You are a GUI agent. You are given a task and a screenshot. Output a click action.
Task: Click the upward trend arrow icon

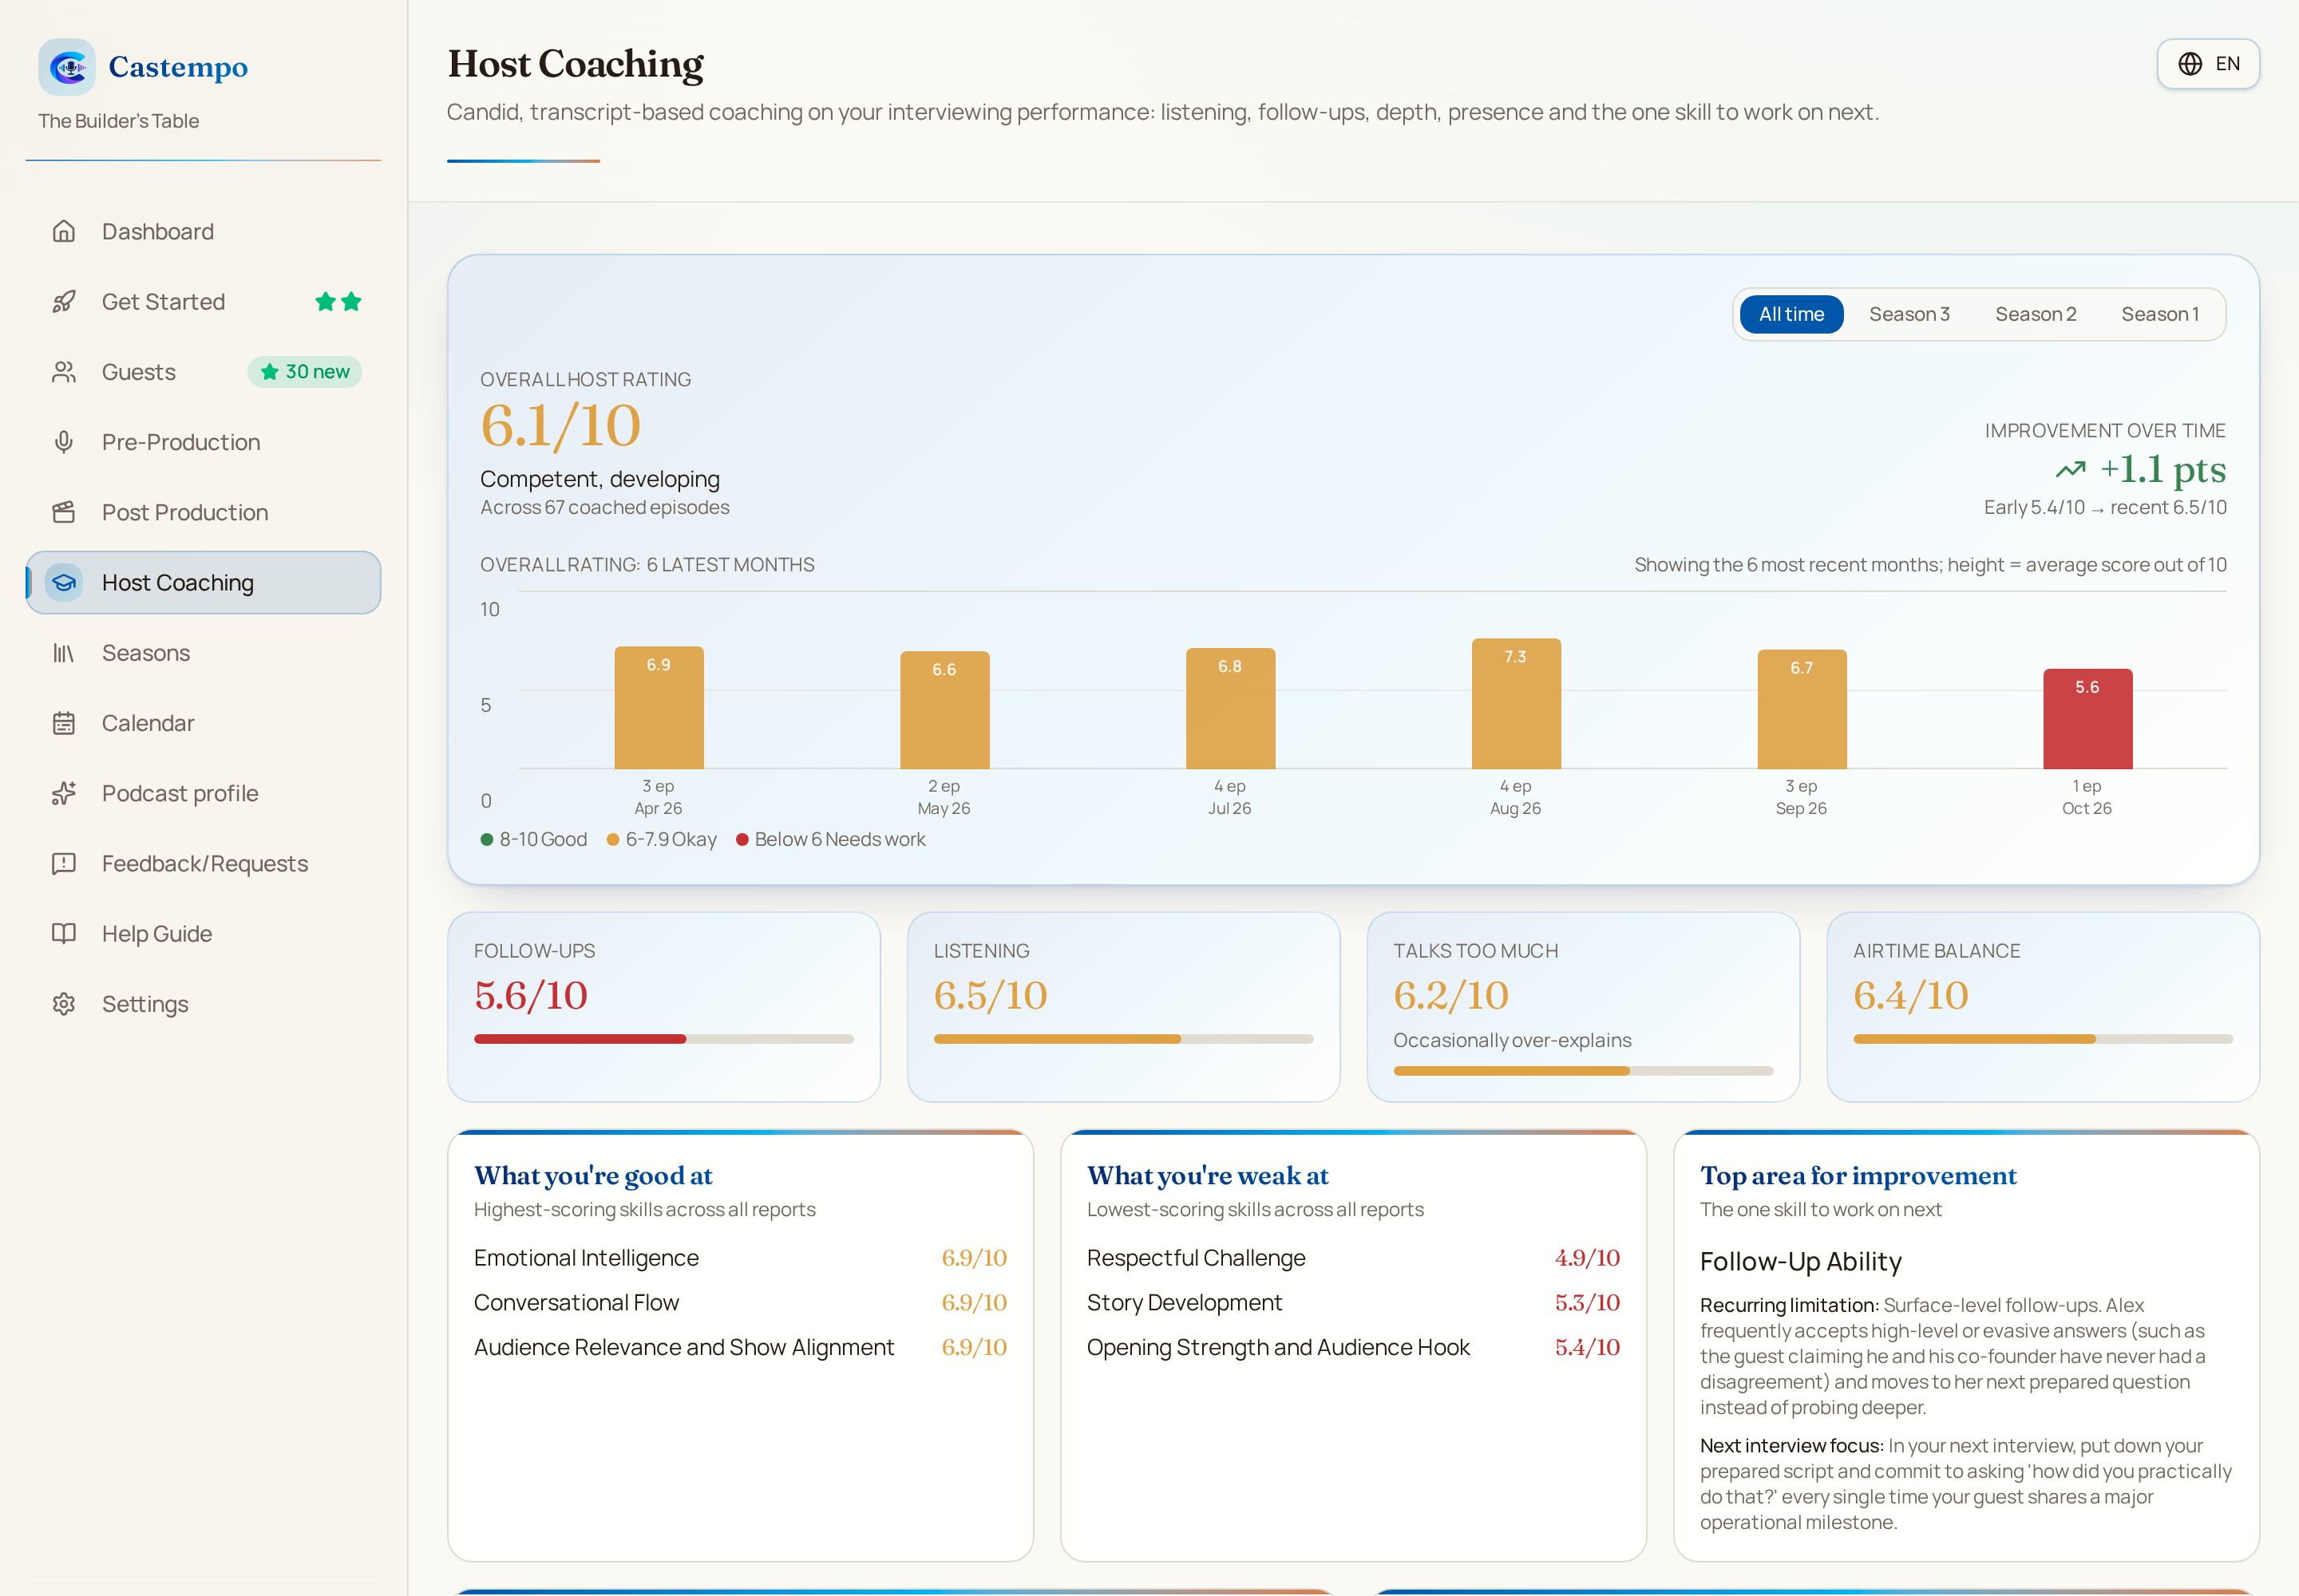(2070, 469)
